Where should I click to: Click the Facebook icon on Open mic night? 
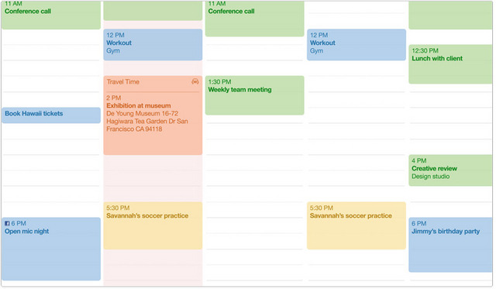[x=7, y=224]
